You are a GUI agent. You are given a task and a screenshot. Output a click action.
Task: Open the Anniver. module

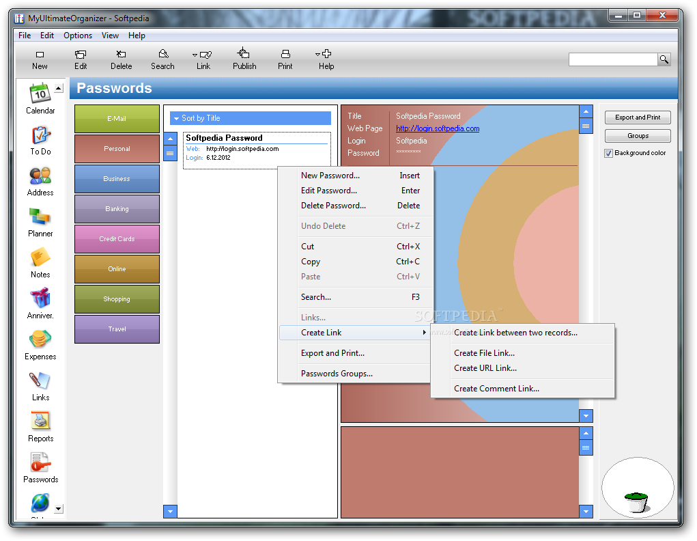[x=40, y=305]
